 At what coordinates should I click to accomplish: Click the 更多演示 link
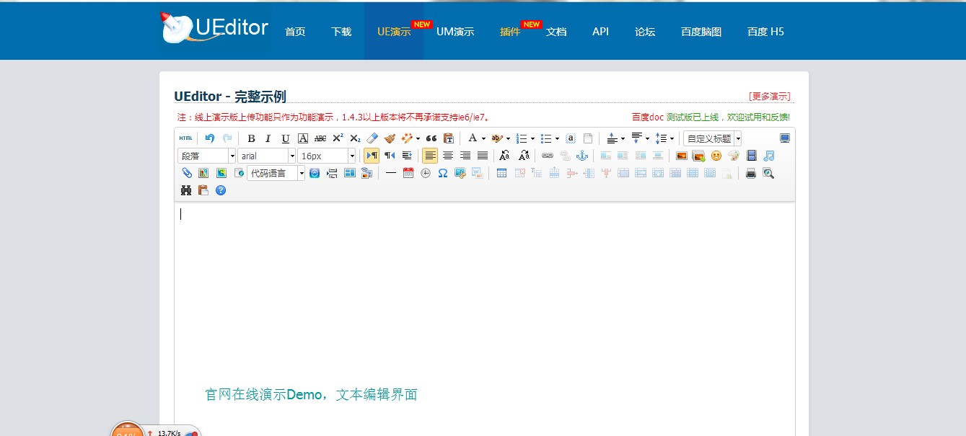(x=771, y=95)
